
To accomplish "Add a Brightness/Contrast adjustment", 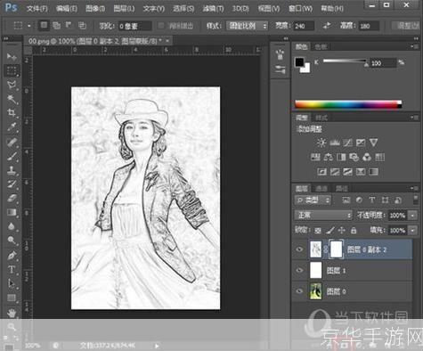I will coord(321,143).
